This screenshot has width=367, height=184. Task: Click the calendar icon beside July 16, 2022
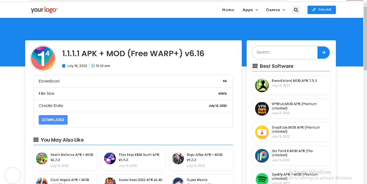click(x=64, y=66)
